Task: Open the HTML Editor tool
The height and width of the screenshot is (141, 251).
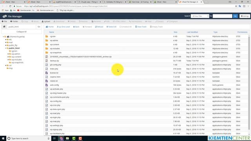Action: (119, 21)
